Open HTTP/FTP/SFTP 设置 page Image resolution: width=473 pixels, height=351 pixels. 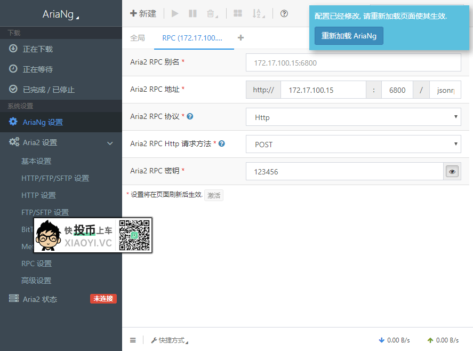click(55, 178)
